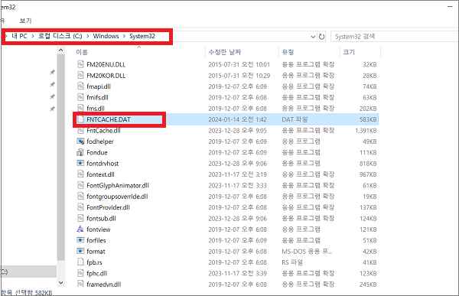Click the System32 검색 search box
The width and height of the screenshot is (459, 296).
(x=395, y=37)
